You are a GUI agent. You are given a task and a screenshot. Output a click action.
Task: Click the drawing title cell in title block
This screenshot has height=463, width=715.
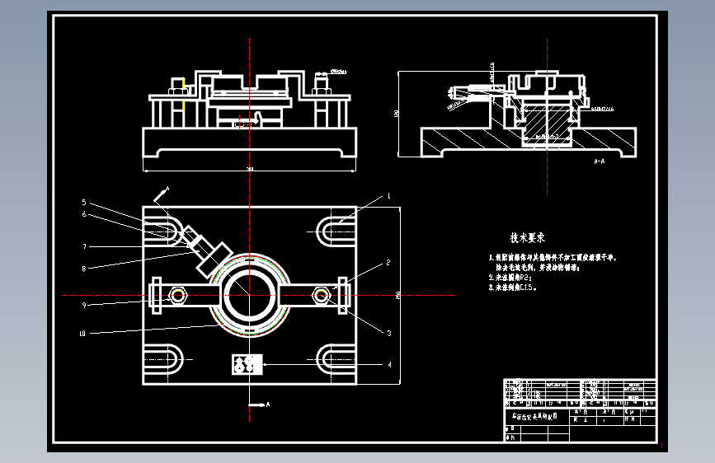pos(538,416)
